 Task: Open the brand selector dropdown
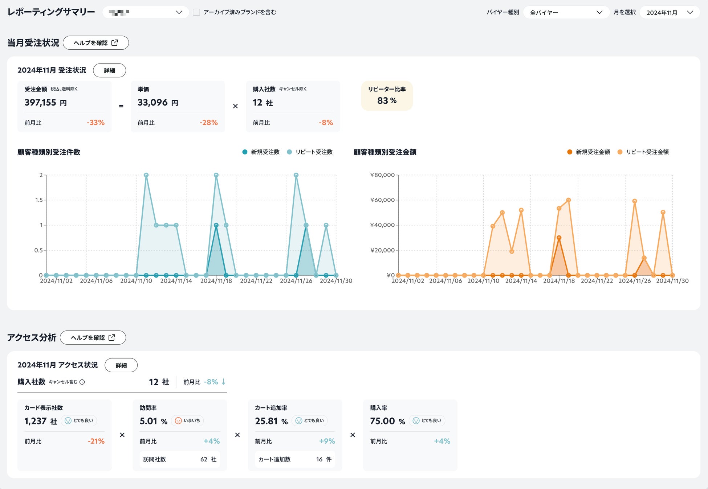click(x=146, y=12)
